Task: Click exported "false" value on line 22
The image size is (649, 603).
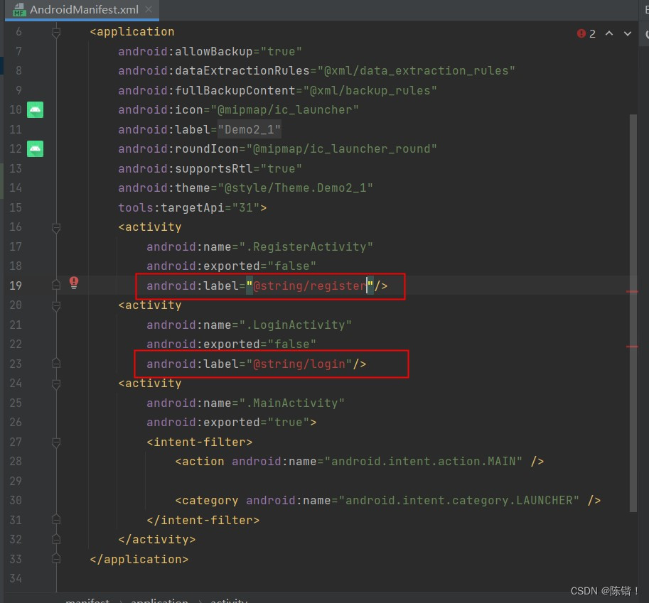Action: [292, 344]
